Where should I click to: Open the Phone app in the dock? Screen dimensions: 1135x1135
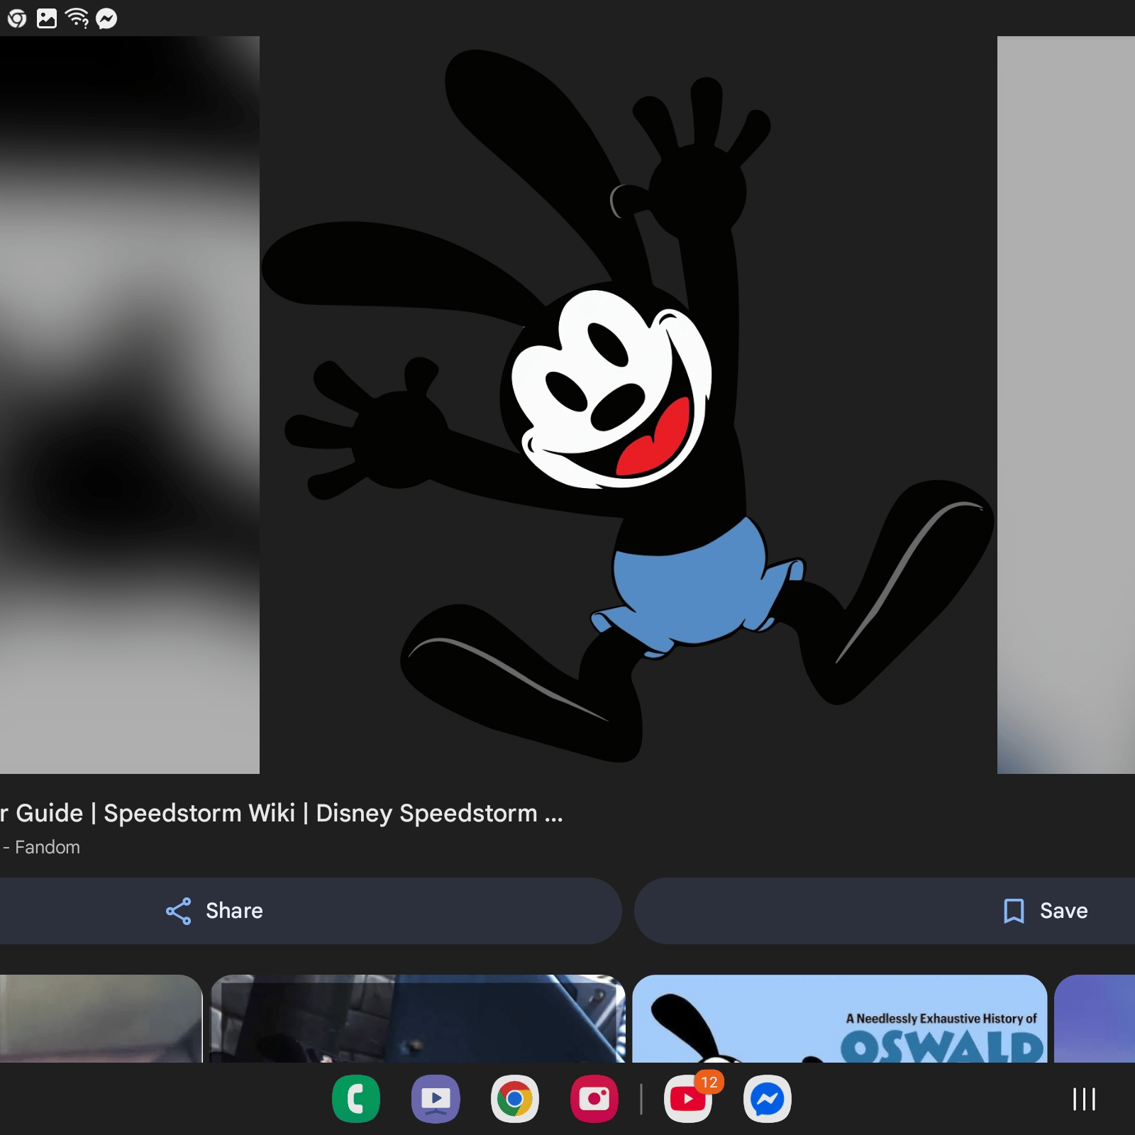[356, 1099]
